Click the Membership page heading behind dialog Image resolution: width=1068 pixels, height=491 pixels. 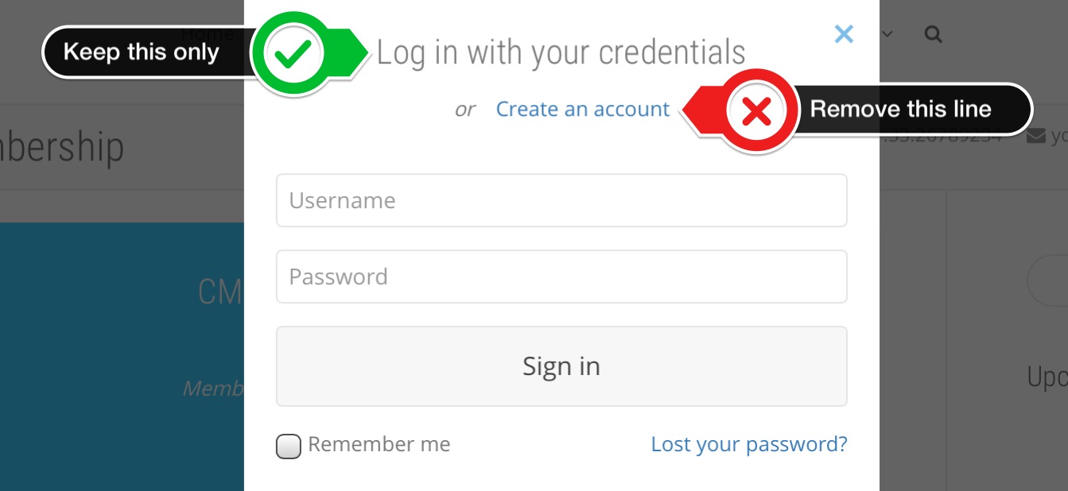coord(62,148)
